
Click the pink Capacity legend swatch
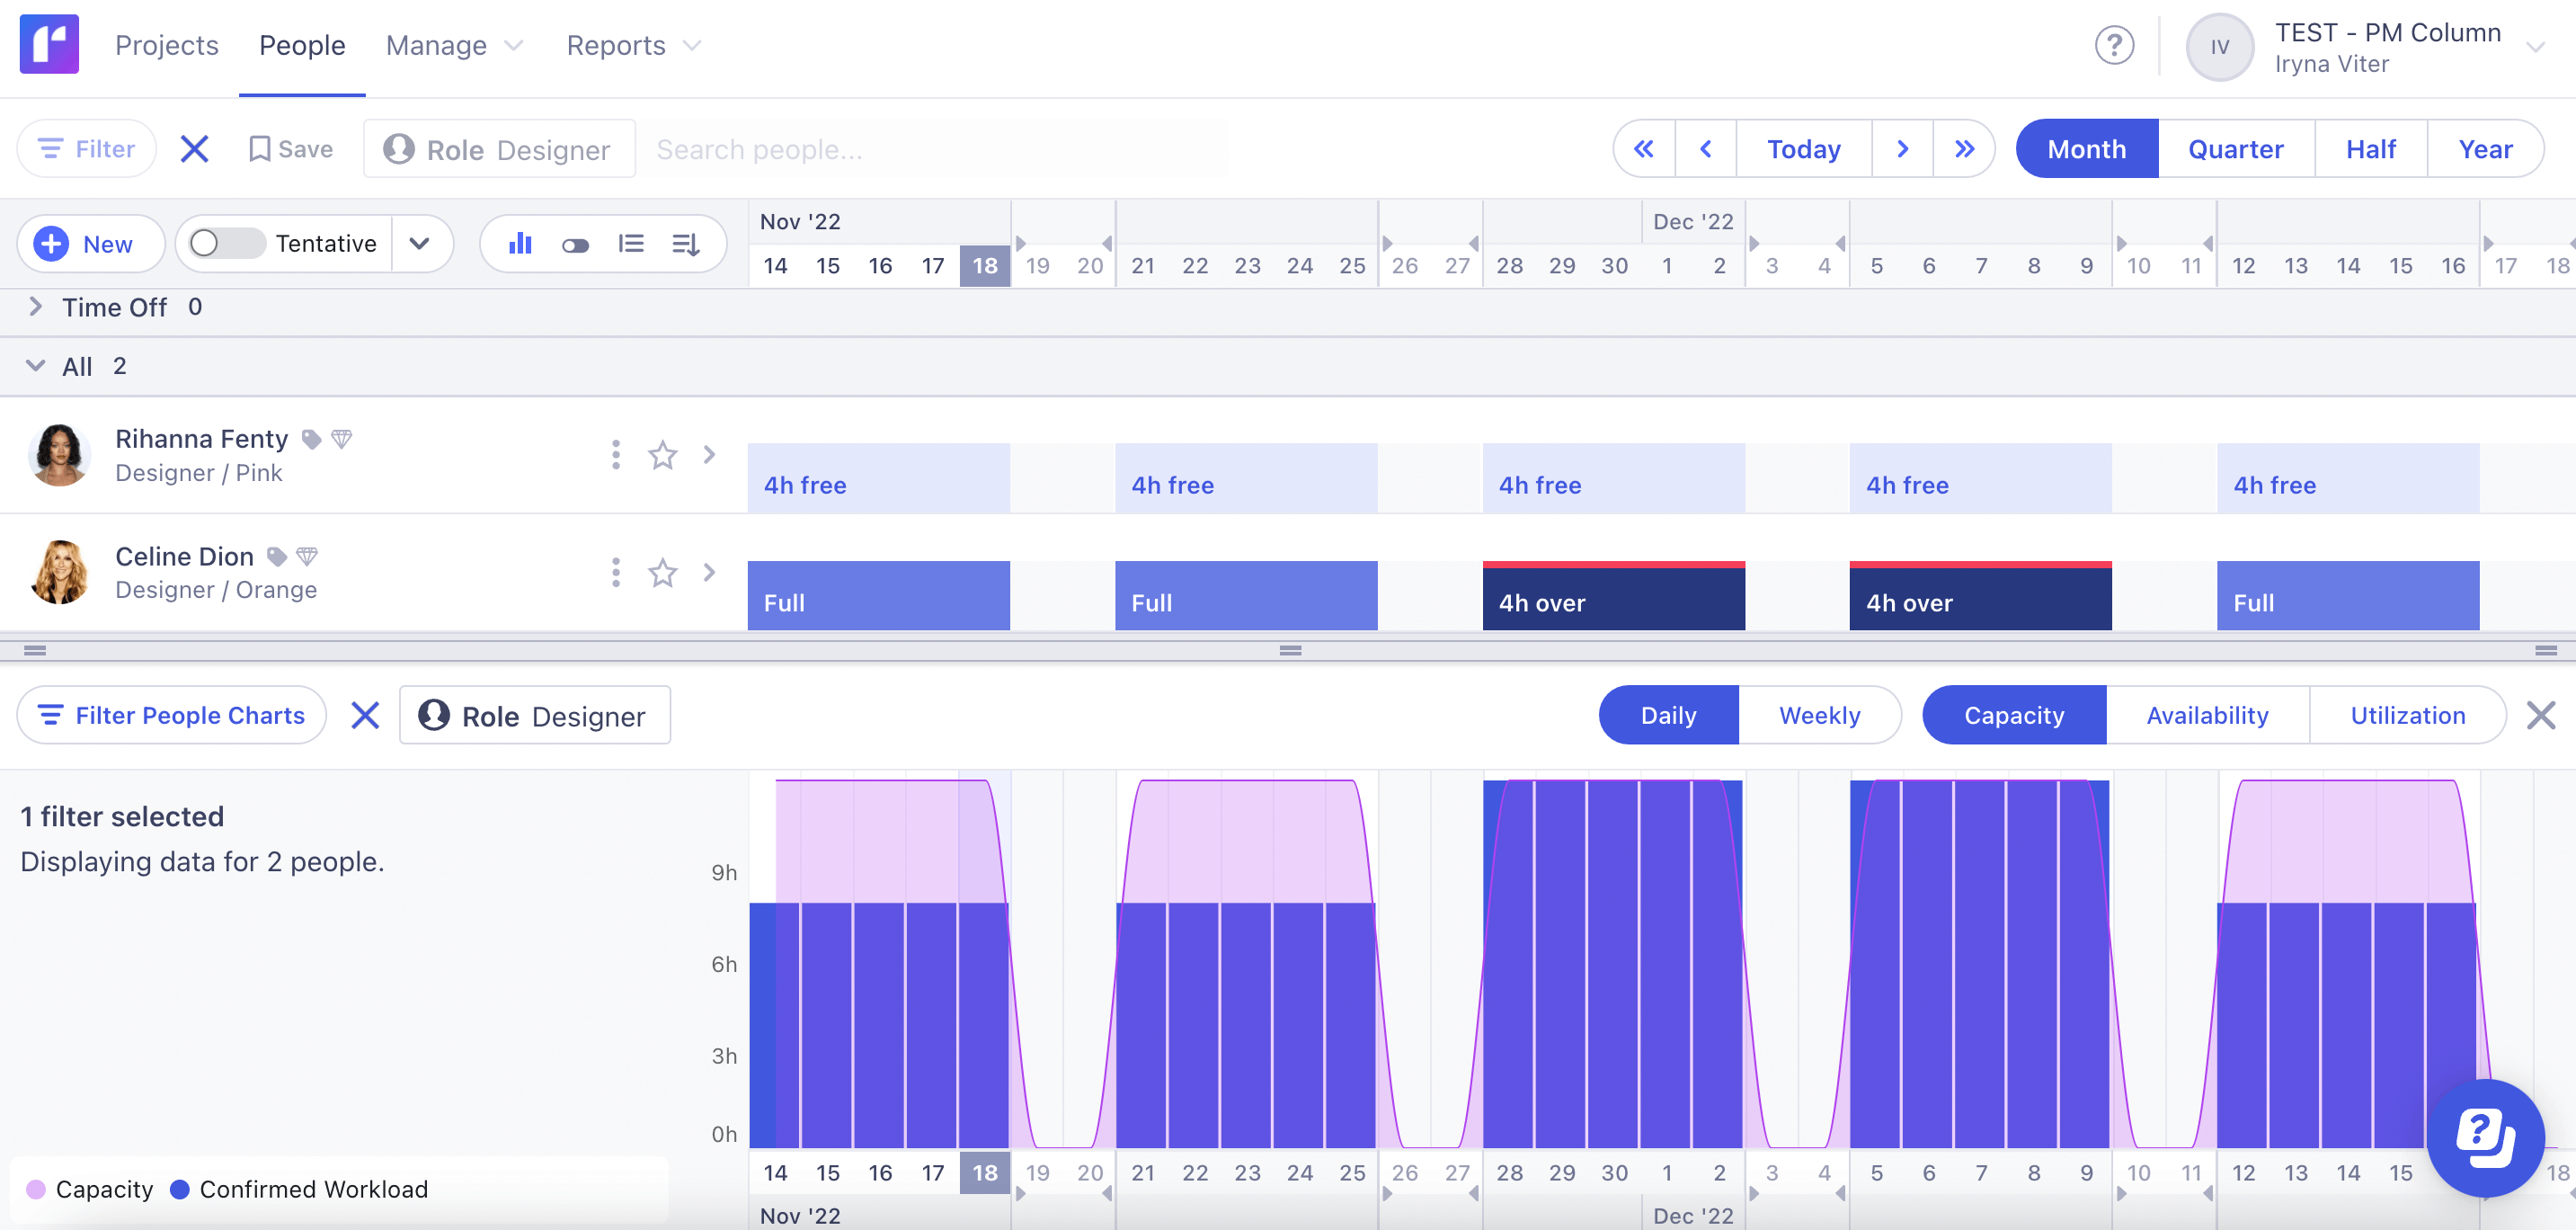click(35, 1189)
